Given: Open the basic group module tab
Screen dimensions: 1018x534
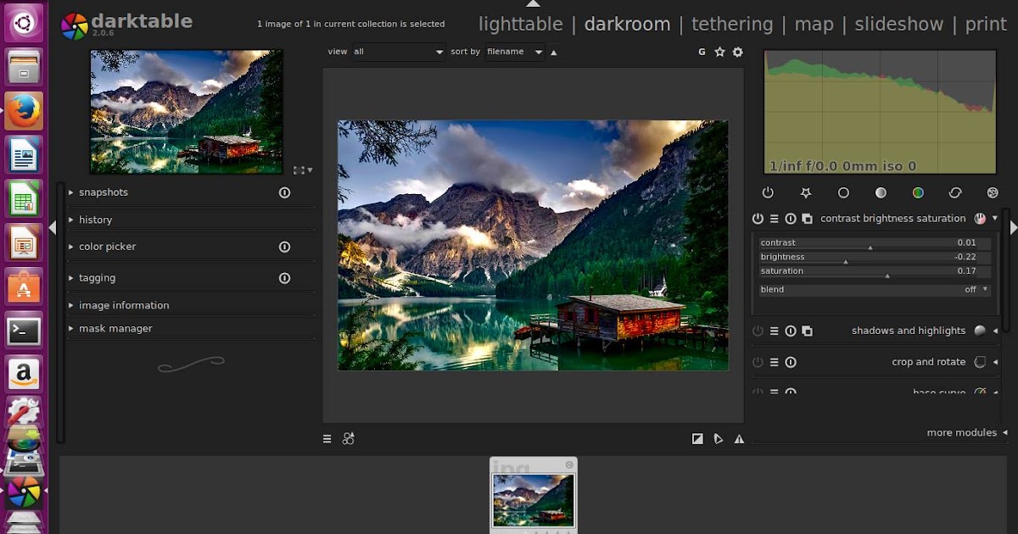Looking at the screenshot, I should point(843,193).
